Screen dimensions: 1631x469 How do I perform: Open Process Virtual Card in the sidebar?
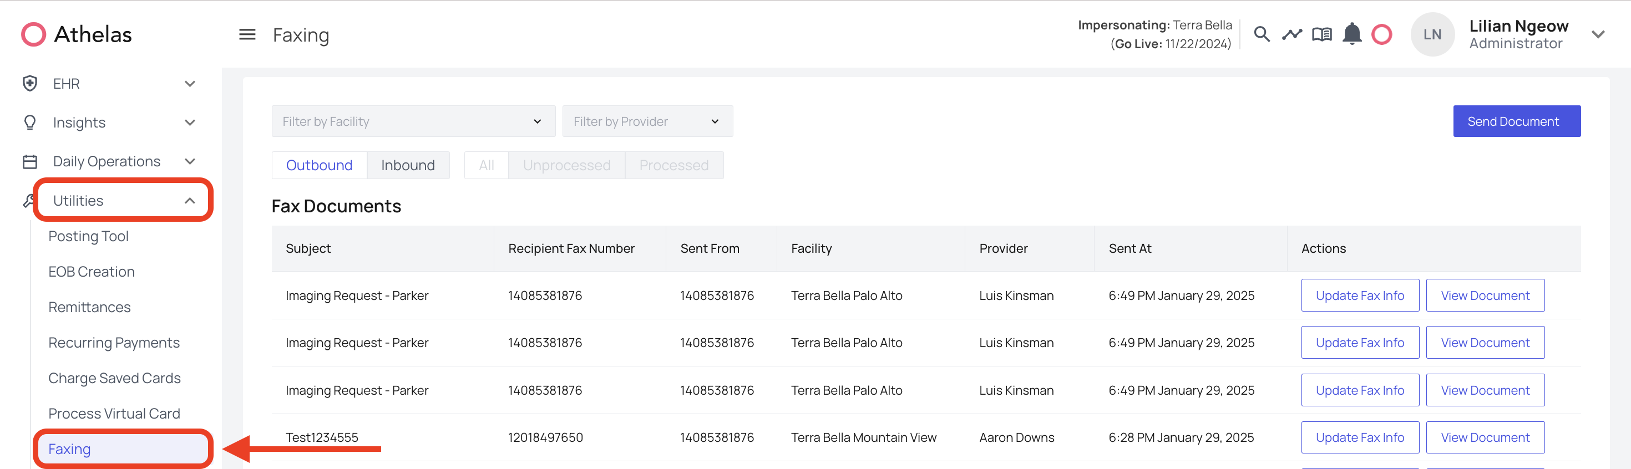coord(115,414)
